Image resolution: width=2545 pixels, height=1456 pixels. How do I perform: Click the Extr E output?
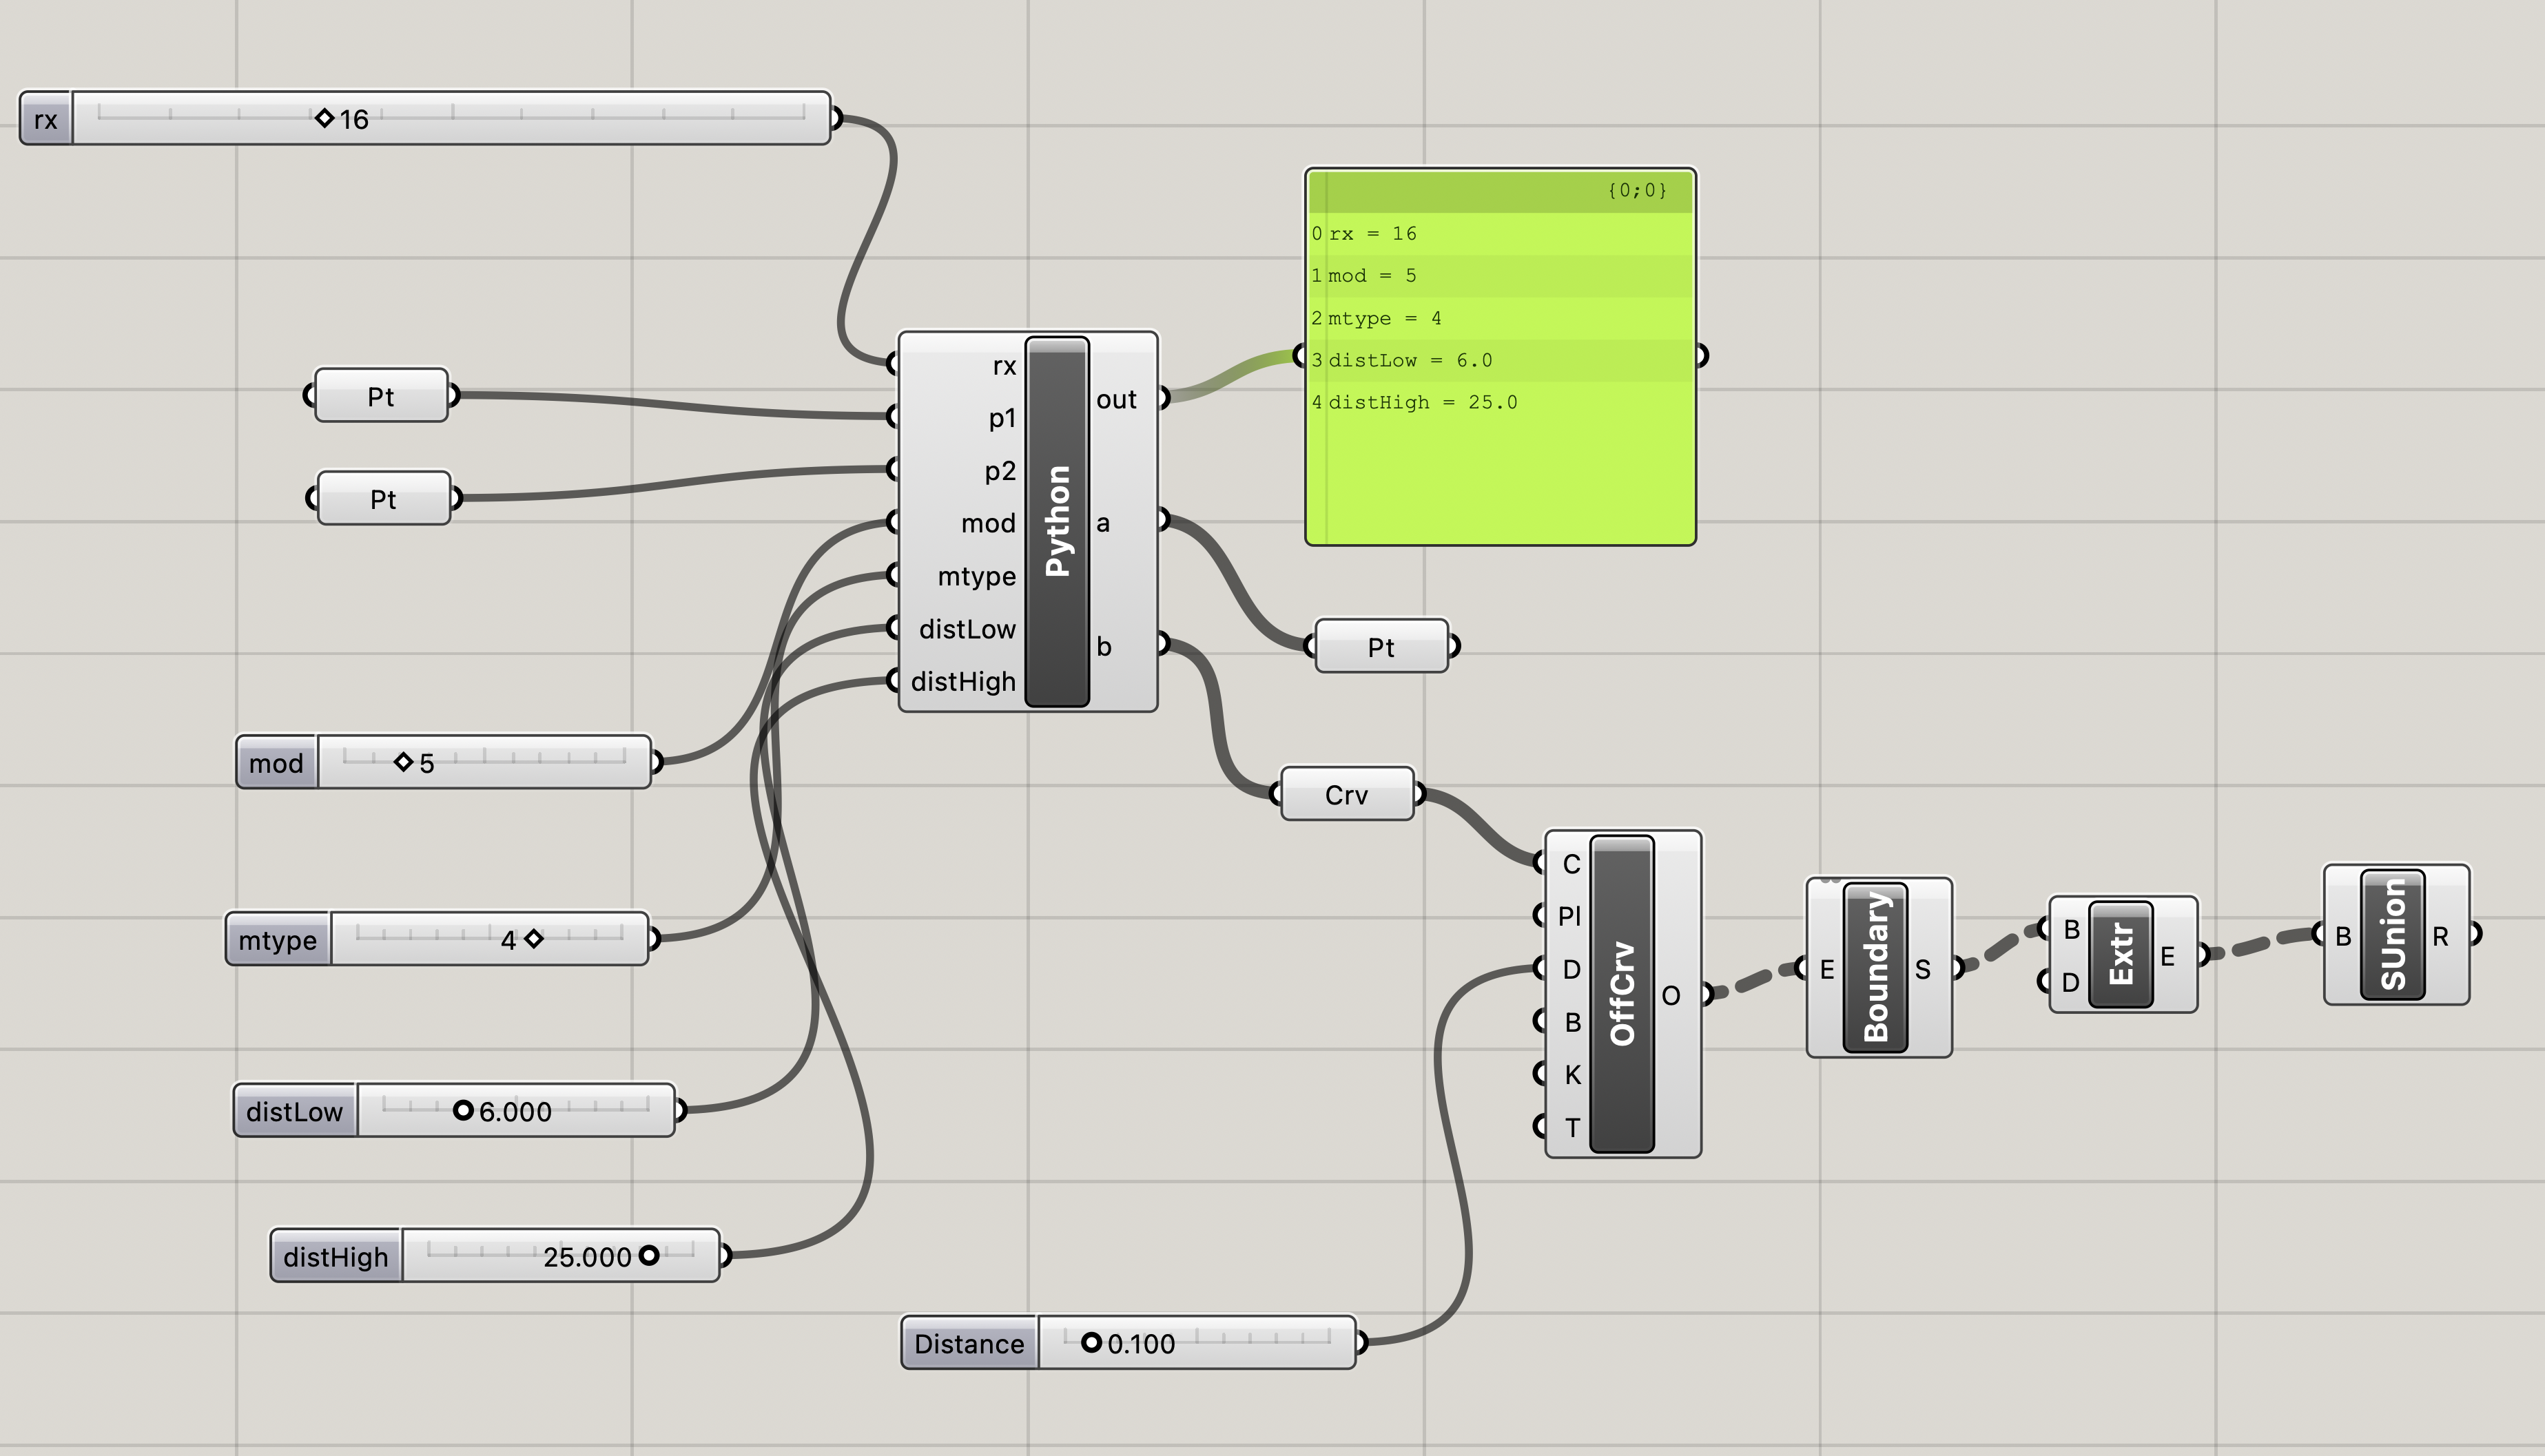(x=2167, y=956)
